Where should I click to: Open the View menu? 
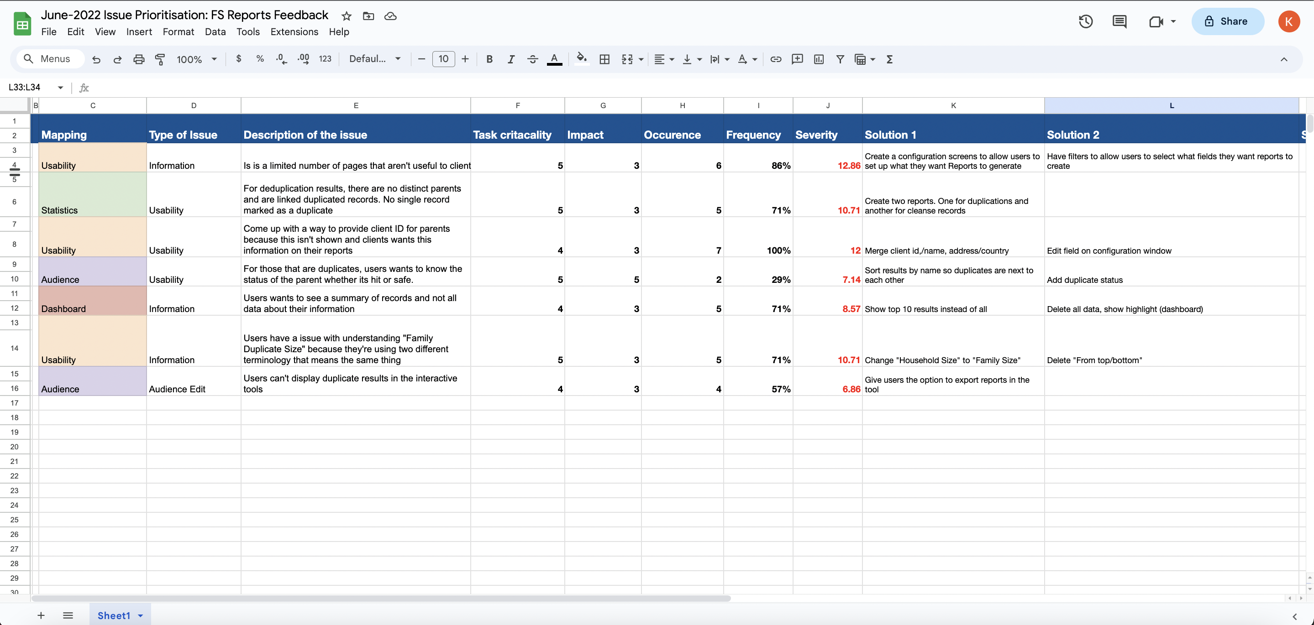(x=105, y=31)
